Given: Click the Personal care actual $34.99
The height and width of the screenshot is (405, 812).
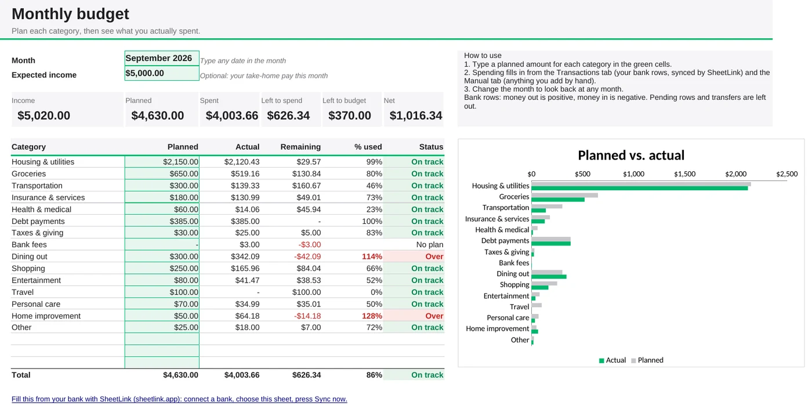Looking at the screenshot, I should point(247,304).
